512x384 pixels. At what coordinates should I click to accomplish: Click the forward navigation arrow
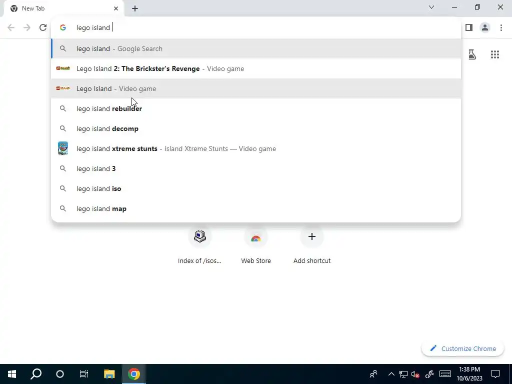pos(27,27)
